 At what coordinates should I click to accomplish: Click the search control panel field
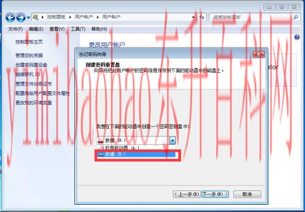(x=251, y=17)
